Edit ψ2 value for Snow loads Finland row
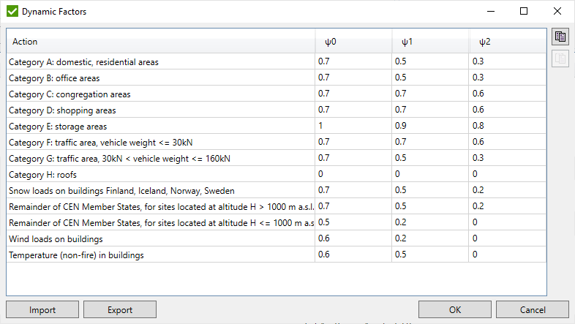Screen dimensions: 575x324 point(507,191)
